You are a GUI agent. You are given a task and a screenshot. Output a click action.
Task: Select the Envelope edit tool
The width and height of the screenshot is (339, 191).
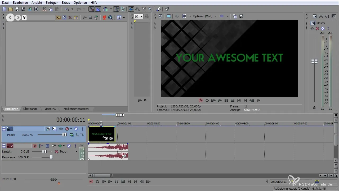click(137, 9)
